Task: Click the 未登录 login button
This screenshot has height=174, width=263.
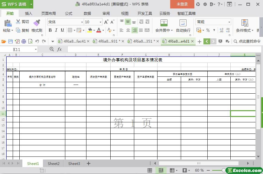Action: coord(182,4)
